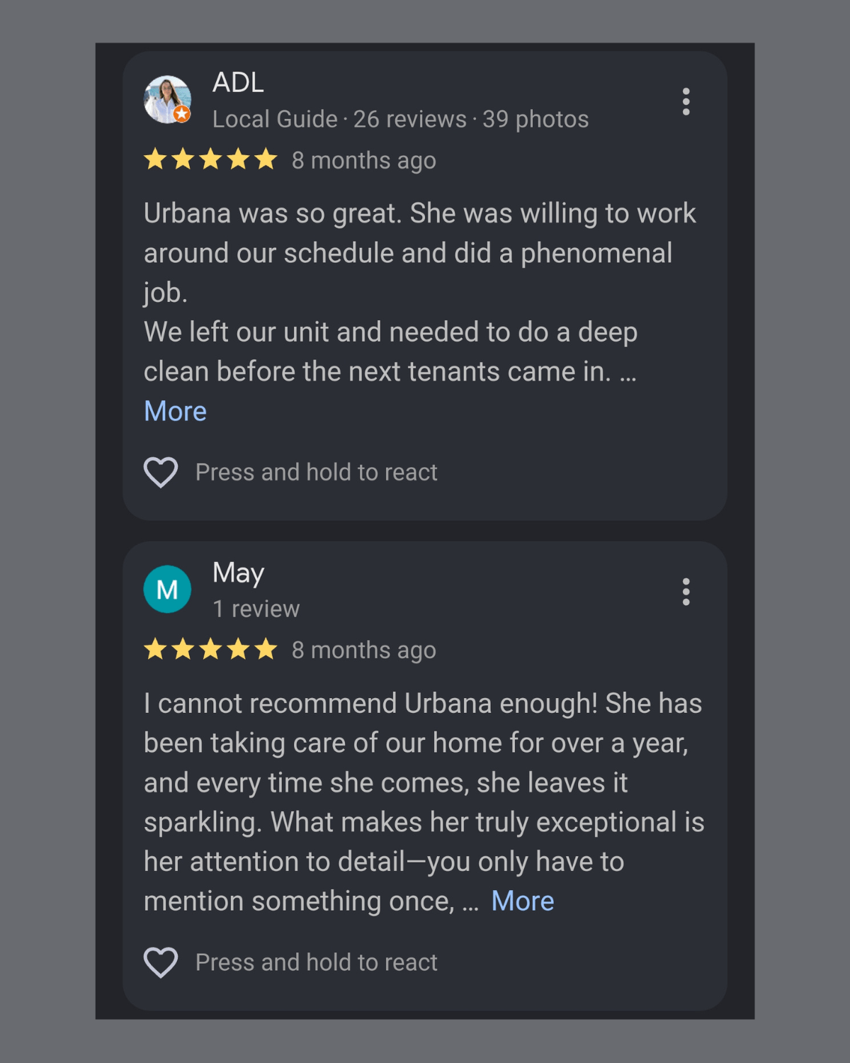Tap the heart icon under May's review
The width and height of the screenshot is (850, 1063).
click(x=161, y=962)
